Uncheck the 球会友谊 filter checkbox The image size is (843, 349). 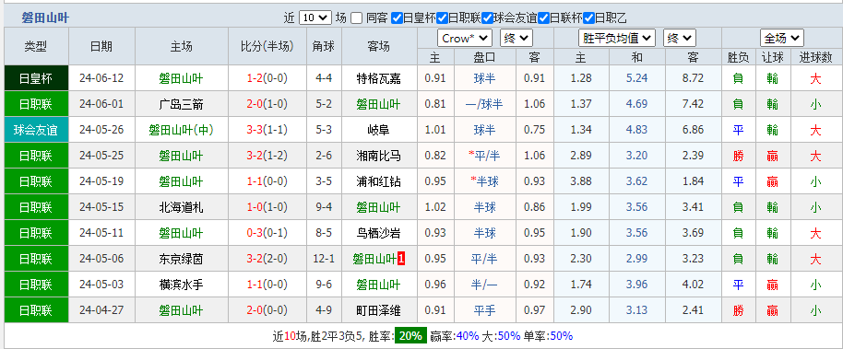(x=487, y=18)
